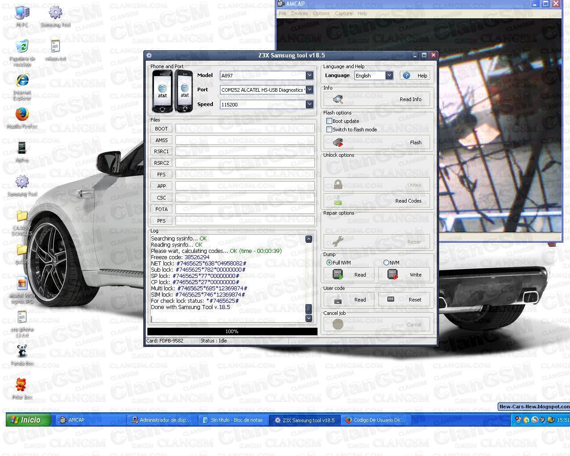Viewport: 570px width, 456px height.
Task: Click the log scrollbar down arrow
Action: (309, 318)
